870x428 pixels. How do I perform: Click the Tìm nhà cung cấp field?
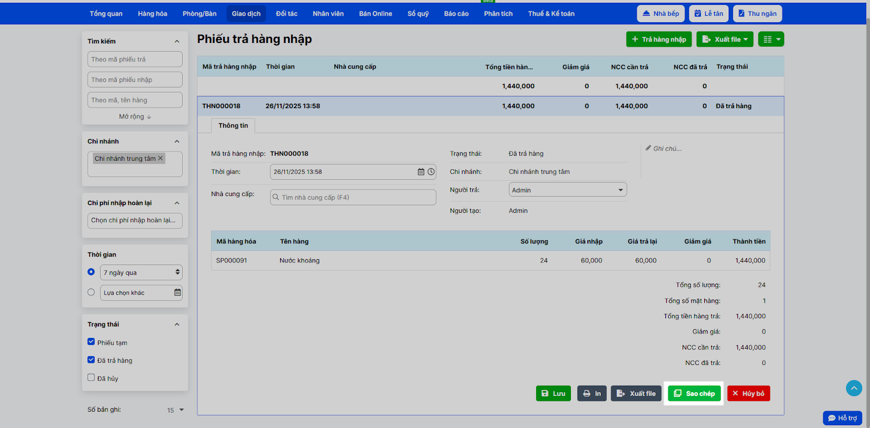click(353, 197)
